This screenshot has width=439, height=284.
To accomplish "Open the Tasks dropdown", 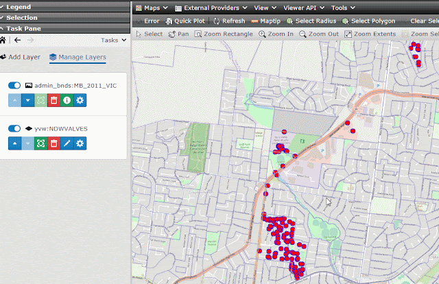I will pyautogui.click(x=113, y=40).
